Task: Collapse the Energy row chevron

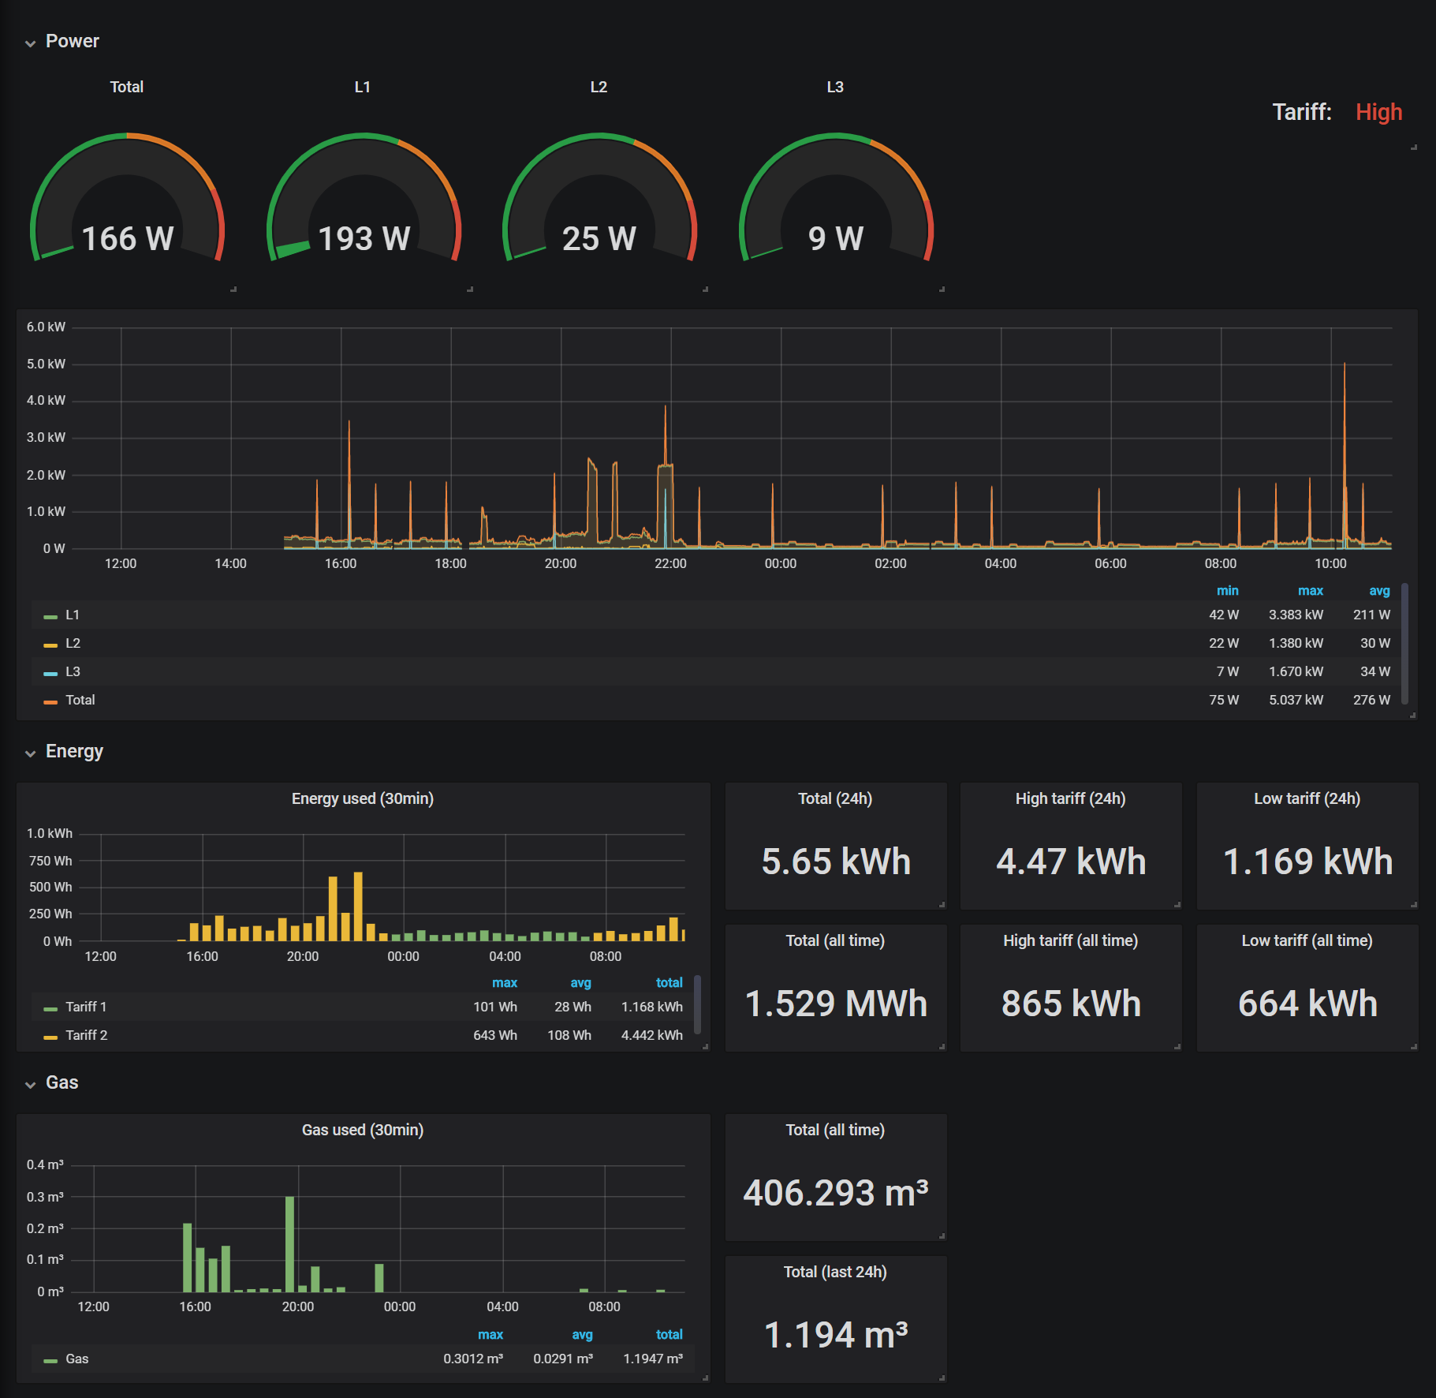Action: (31, 753)
